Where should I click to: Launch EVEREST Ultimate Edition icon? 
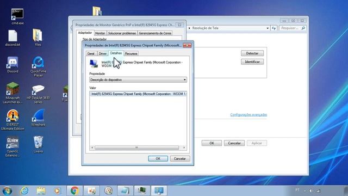(x=13, y=120)
